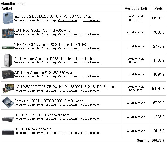Follow Logistikkosten link under Coolermaster Centurion
The image size is (167, 144).
(91, 62)
